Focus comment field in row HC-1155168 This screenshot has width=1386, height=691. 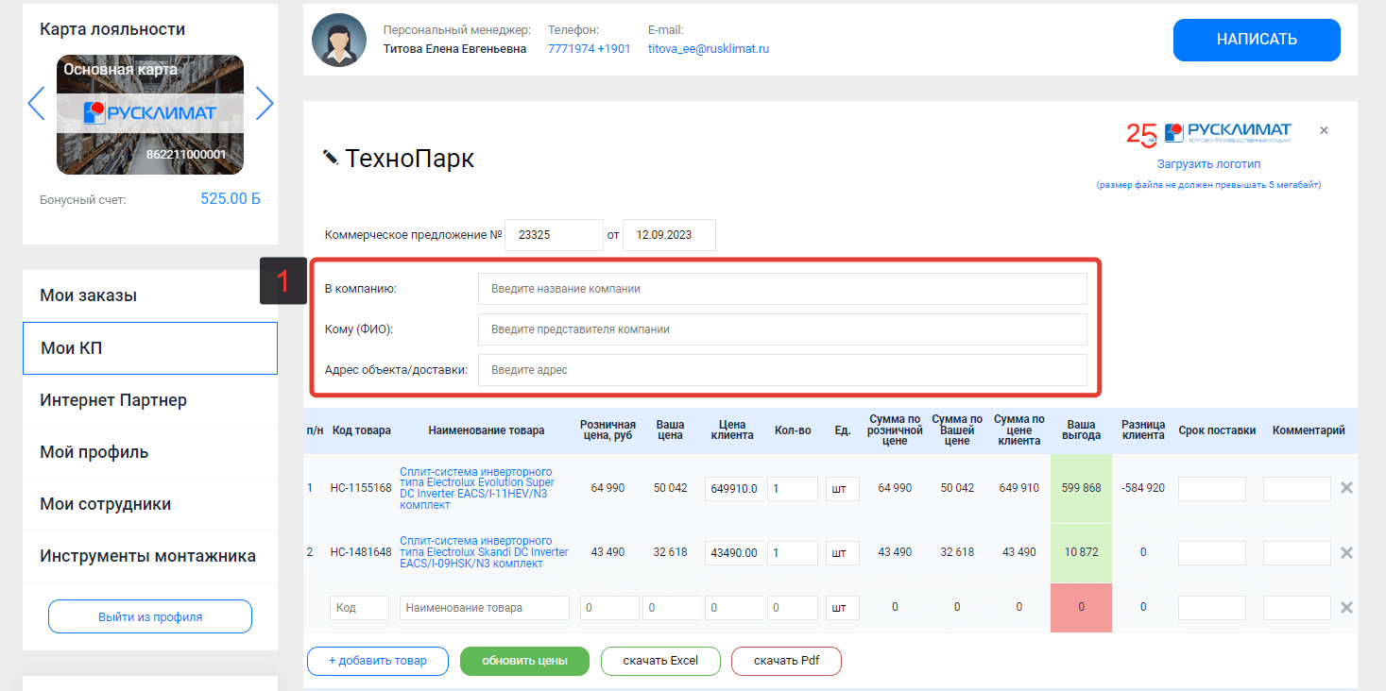coord(1297,488)
